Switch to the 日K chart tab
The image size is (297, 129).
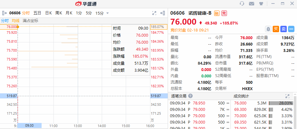[49, 13]
